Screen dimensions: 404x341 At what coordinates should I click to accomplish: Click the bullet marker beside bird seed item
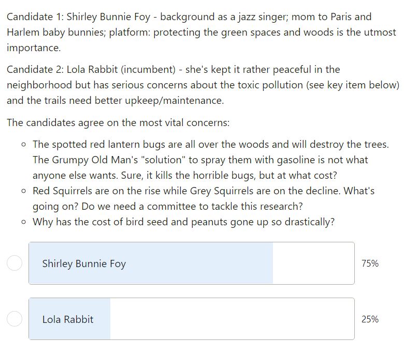(24, 222)
